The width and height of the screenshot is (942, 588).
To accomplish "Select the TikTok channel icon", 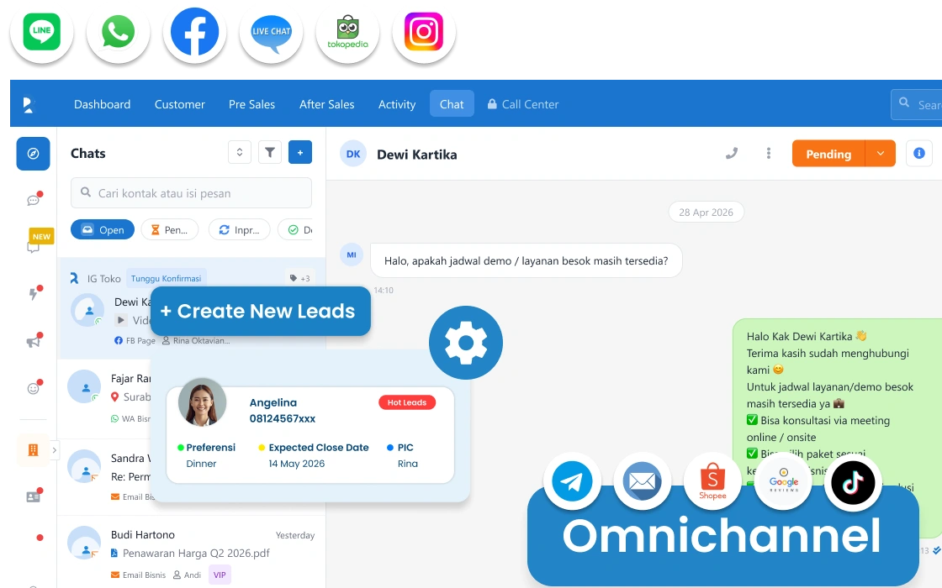I will (853, 481).
